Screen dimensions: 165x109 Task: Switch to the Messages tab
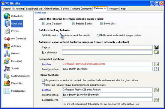(x=113, y=9)
